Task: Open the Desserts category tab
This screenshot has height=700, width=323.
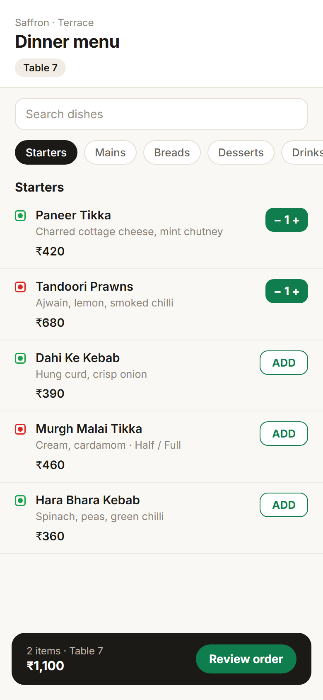Action: [x=241, y=153]
